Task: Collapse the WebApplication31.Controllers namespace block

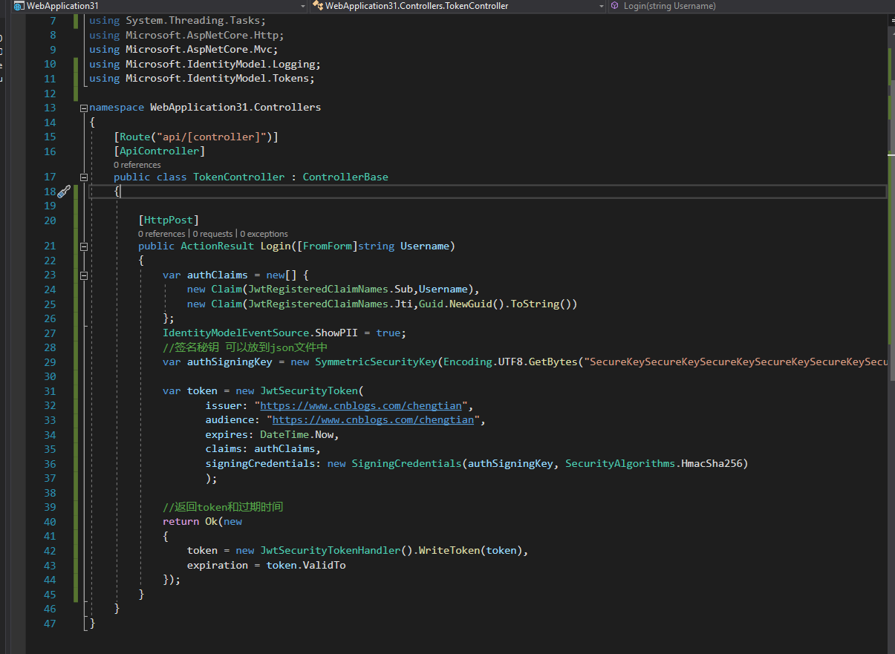Action: point(84,108)
